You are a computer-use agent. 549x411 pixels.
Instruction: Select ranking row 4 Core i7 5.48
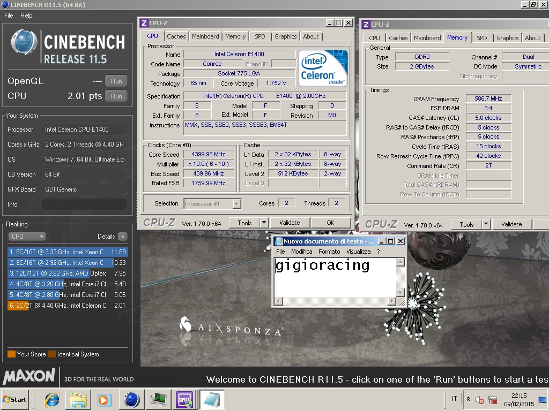(68, 284)
